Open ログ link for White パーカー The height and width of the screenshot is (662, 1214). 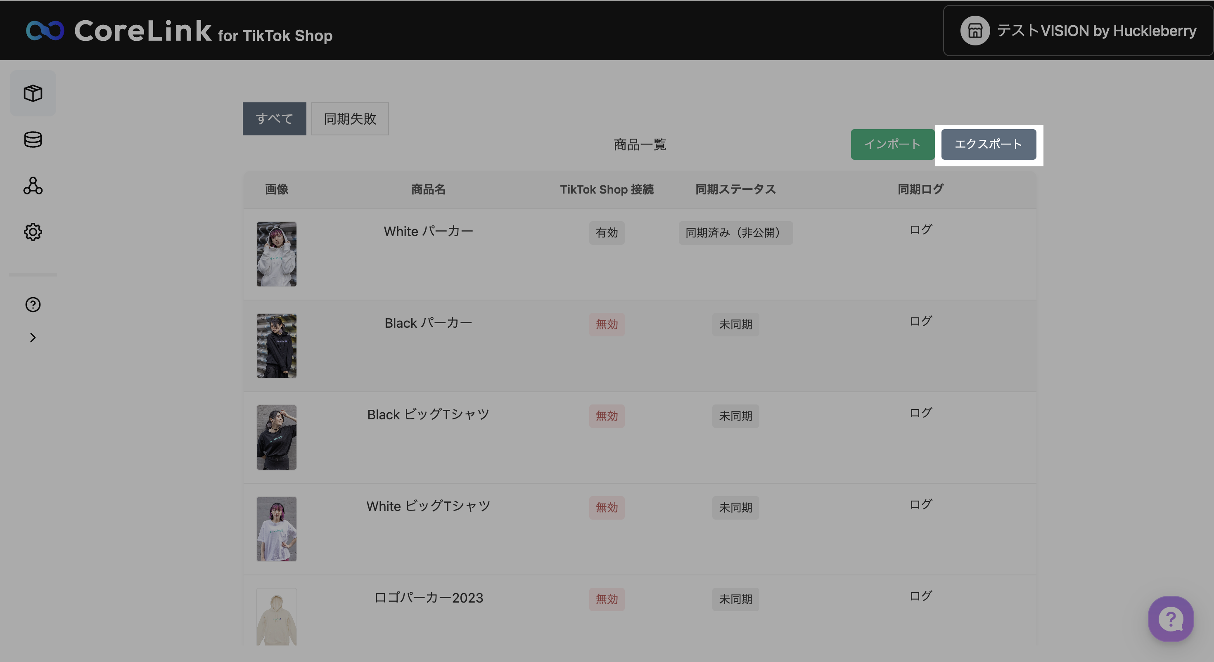click(x=920, y=229)
